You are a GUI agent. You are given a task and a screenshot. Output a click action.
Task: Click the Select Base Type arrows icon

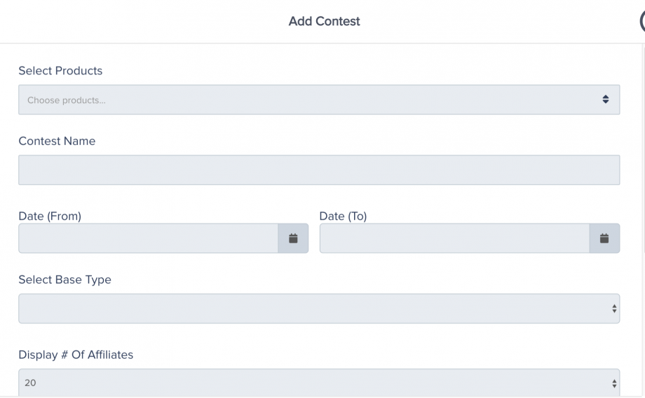[x=614, y=308]
